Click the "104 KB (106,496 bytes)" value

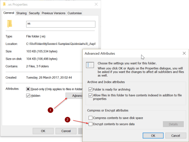point(42,59)
